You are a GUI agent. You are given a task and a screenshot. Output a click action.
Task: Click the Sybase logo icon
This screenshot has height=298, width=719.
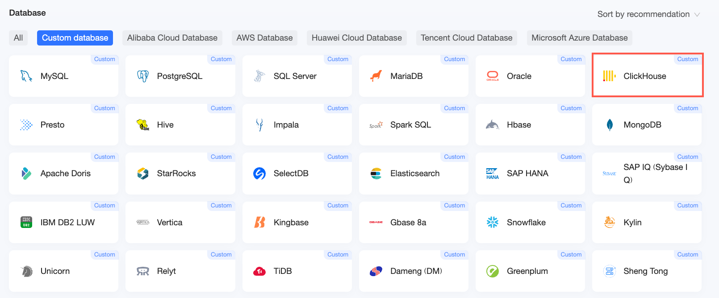click(x=609, y=174)
